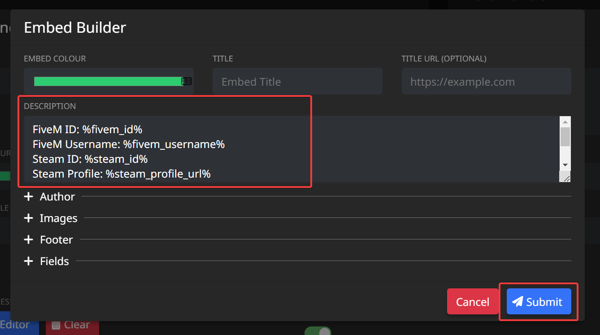Click the Cancel button
Image resolution: width=600 pixels, height=335 pixels.
(x=473, y=301)
